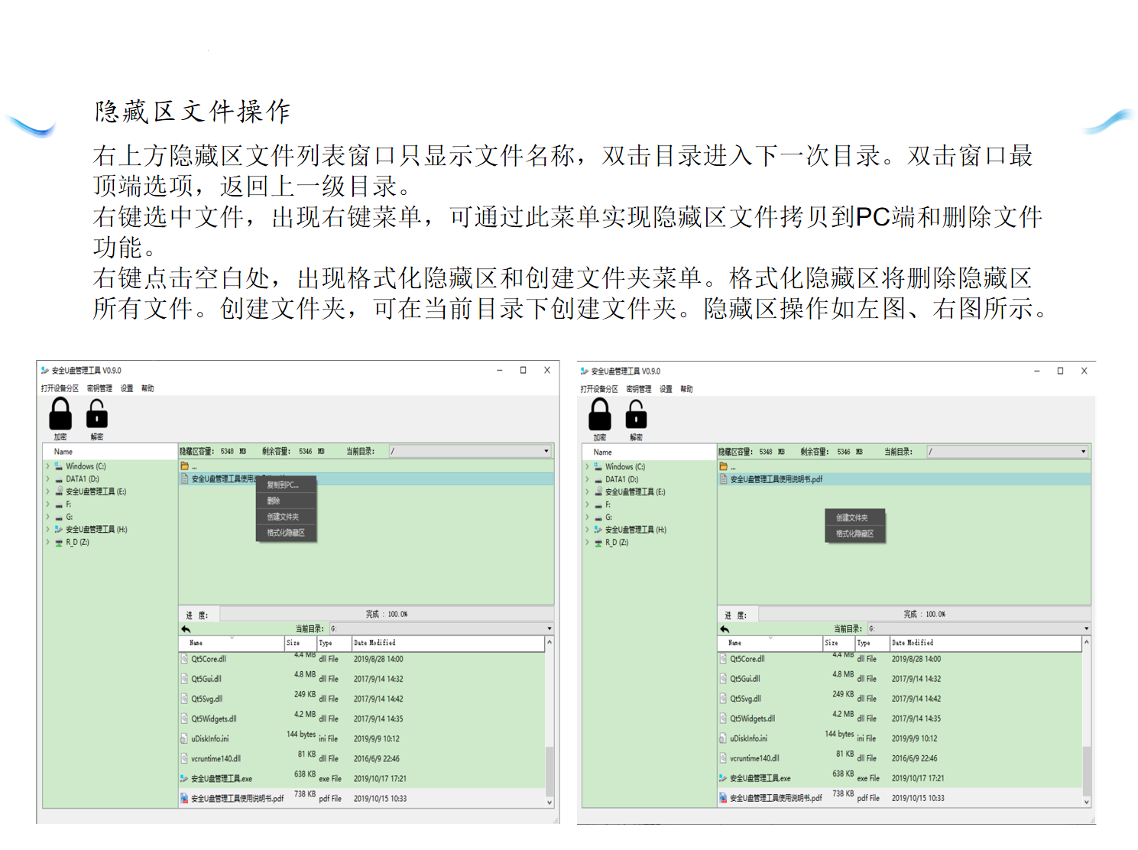Image resolution: width=1138 pixels, height=850 pixels.
Task: Open 密钥管理 menu in the left window
Action: pyautogui.click(x=99, y=388)
